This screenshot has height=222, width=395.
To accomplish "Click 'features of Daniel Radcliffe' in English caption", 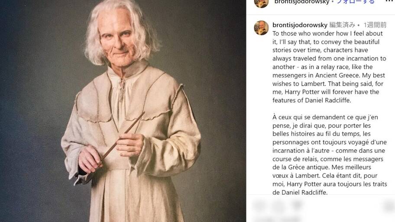I will tap(311, 100).
